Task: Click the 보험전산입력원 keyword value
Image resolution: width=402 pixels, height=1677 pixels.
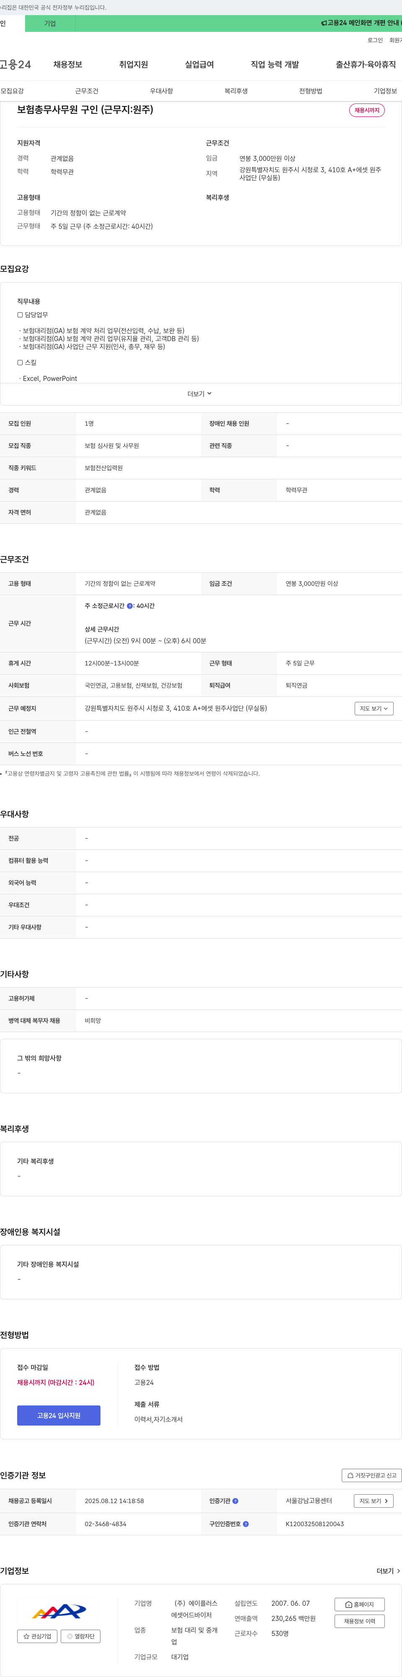Action: pyautogui.click(x=103, y=468)
